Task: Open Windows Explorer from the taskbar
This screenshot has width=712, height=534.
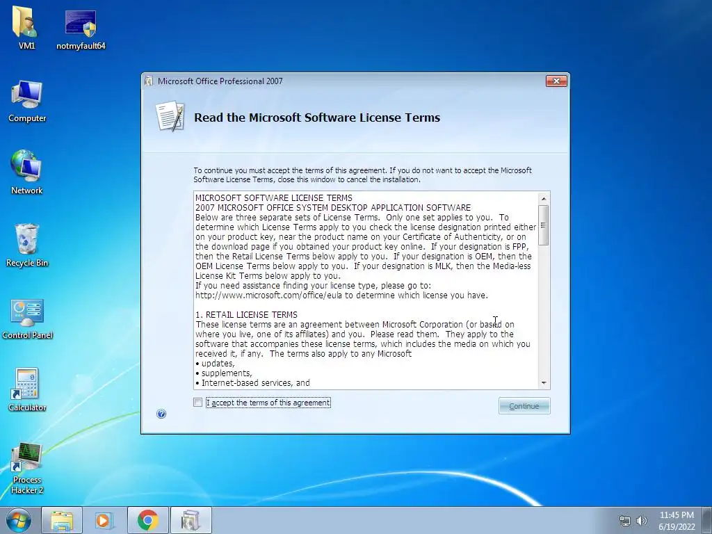Action: click(x=62, y=520)
